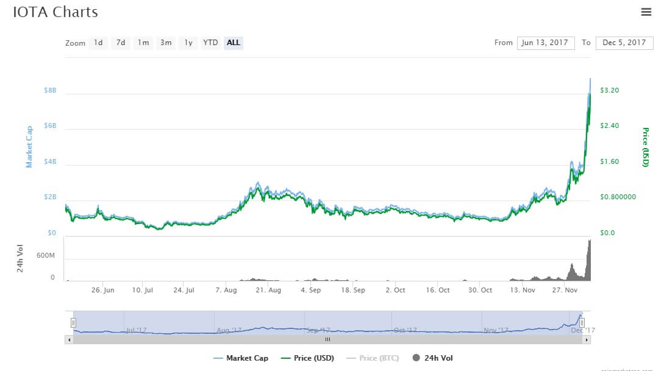Click the navigator scrollbar center grip
Screen dimensions: 664x371
[328, 339]
